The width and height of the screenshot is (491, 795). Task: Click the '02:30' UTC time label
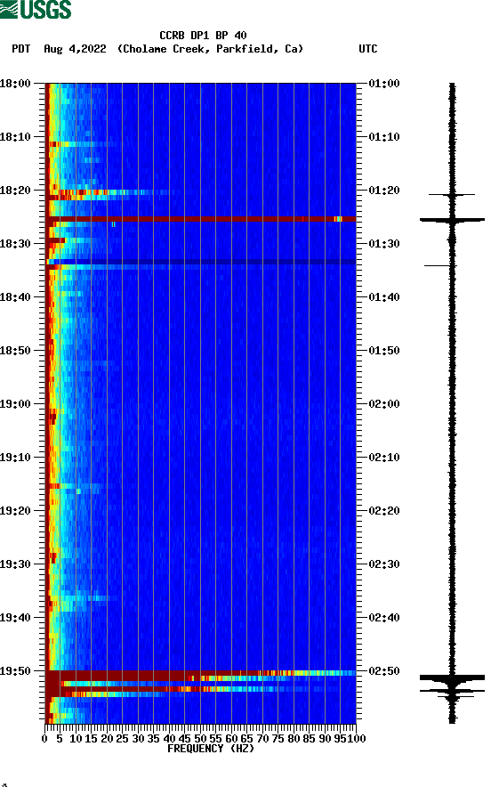[384, 564]
